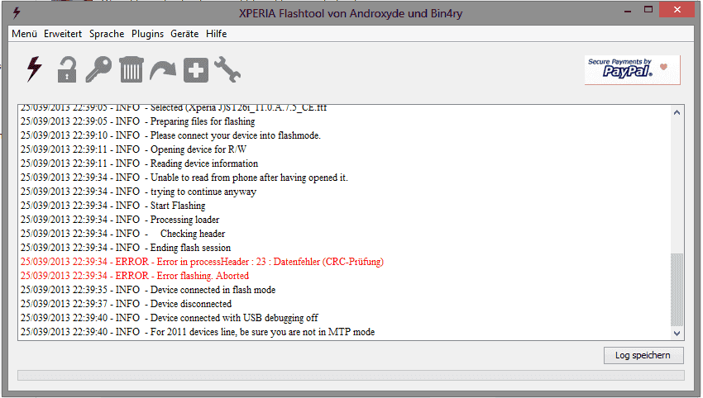Click the PayPal secure payments donate banner
Viewport: 703px width, 398px height.
(632, 70)
